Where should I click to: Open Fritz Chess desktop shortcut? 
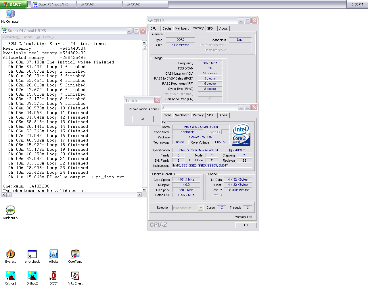pos(75,278)
